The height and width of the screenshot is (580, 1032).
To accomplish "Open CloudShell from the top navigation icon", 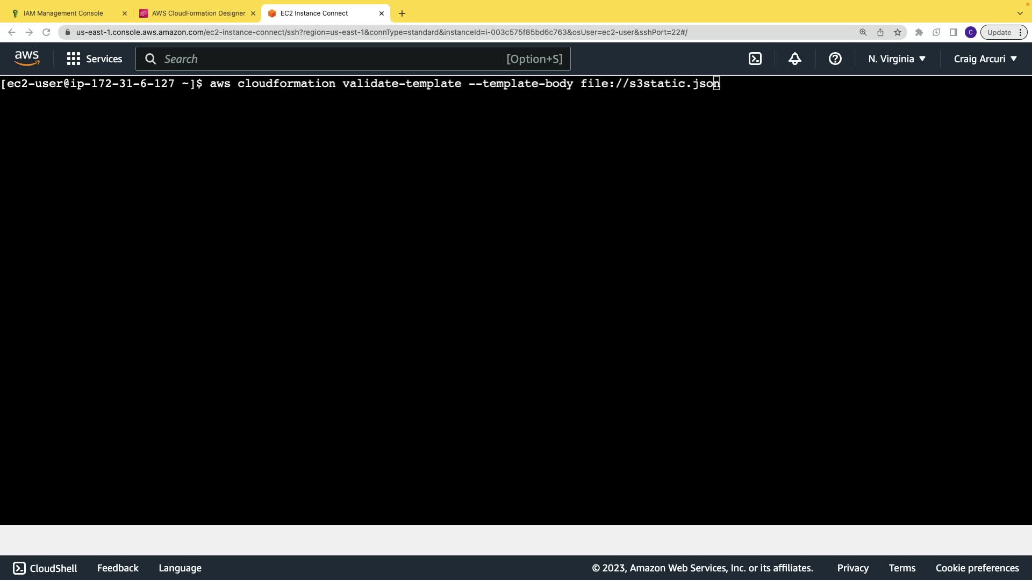I will point(755,59).
